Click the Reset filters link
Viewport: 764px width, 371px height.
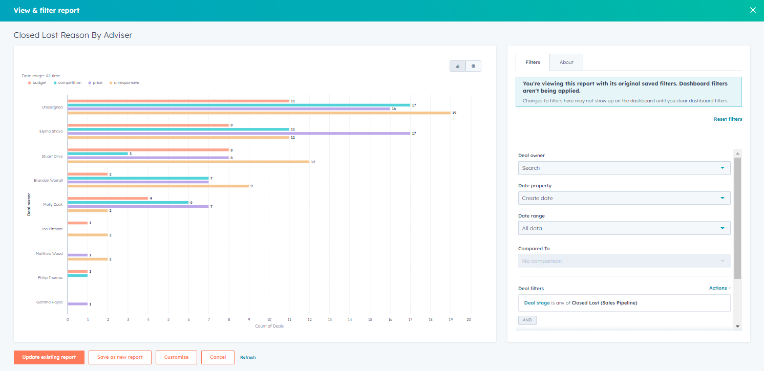728,119
